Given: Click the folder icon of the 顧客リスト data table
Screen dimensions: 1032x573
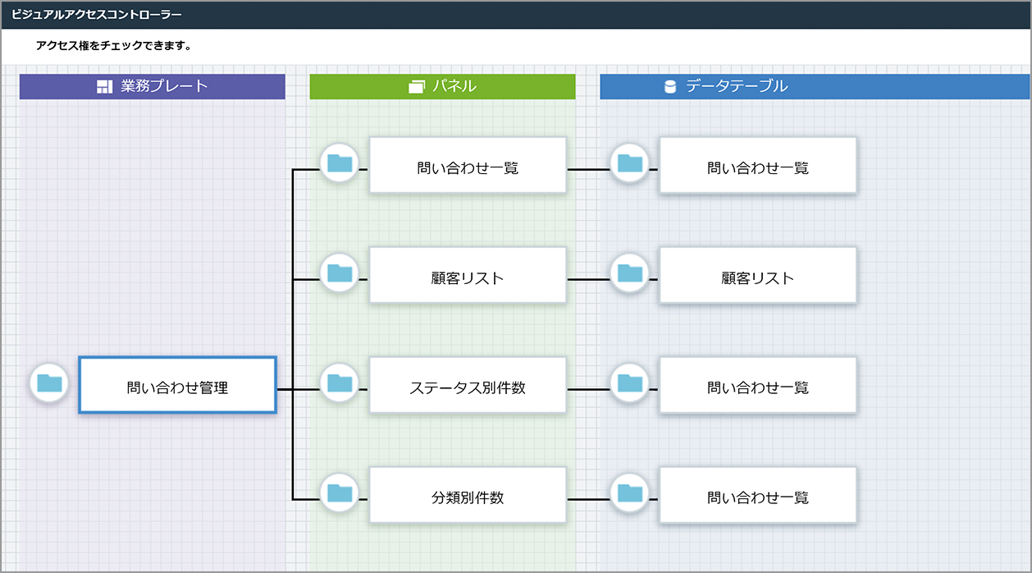Looking at the screenshot, I should [x=630, y=274].
